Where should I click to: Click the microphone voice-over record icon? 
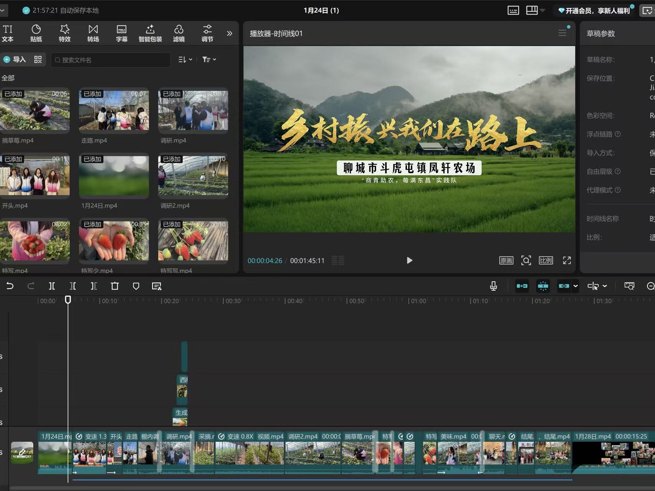pyautogui.click(x=493, y=286)
